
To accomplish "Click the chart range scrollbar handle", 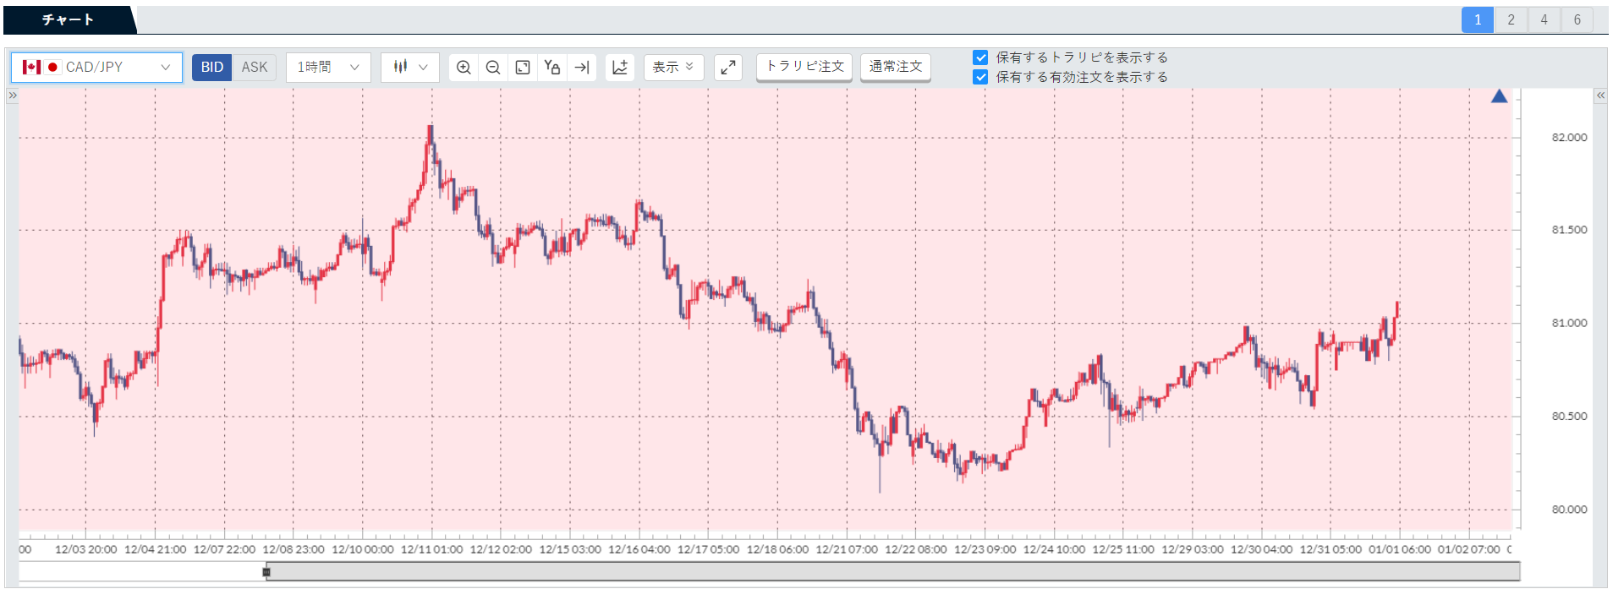I will [266, 572].
